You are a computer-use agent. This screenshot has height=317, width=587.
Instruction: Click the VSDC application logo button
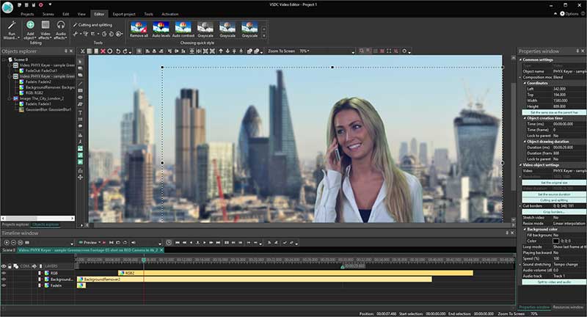(7, 7)
